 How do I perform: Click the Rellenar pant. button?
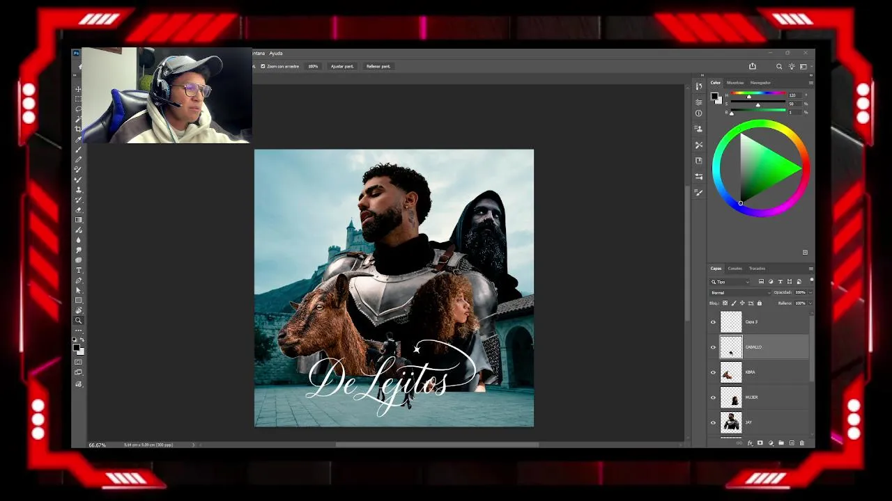click(378, 66)
